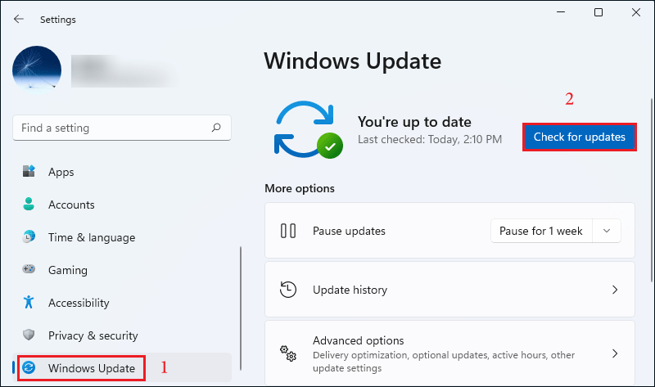Minimize the Settings window

click(x=561, y=12)
